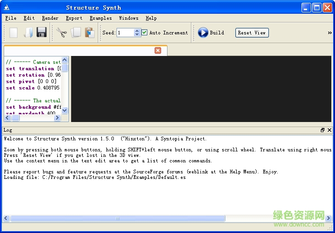Image resolution: width=335 pixels, height=233 pixels.
Task: Decrease the Seed value with down arrow
Action: point(137,35)
